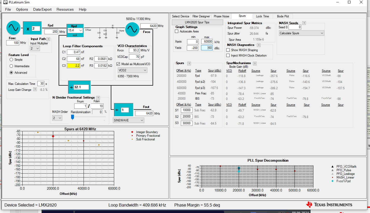Click the LMX2820 Spur Tips button

197,22
